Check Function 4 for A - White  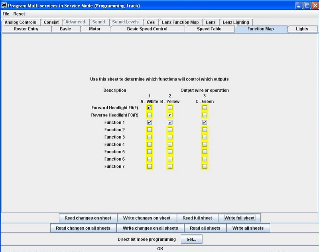(149, 144)
